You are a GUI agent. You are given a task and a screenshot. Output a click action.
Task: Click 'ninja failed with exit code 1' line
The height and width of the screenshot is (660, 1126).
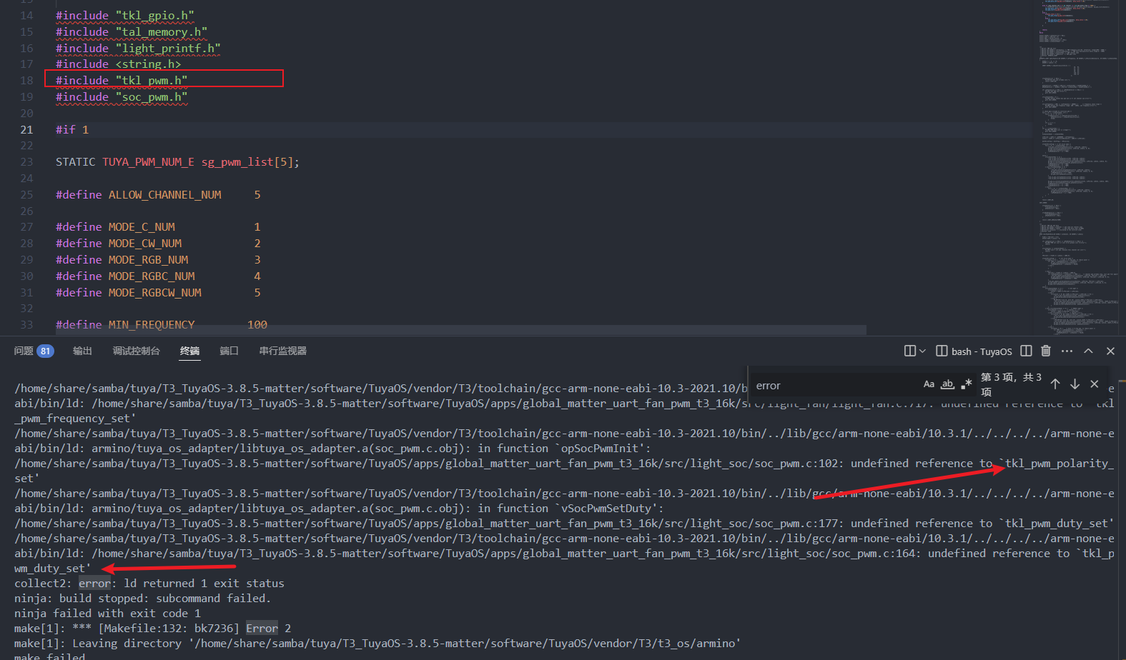[107, 614]
